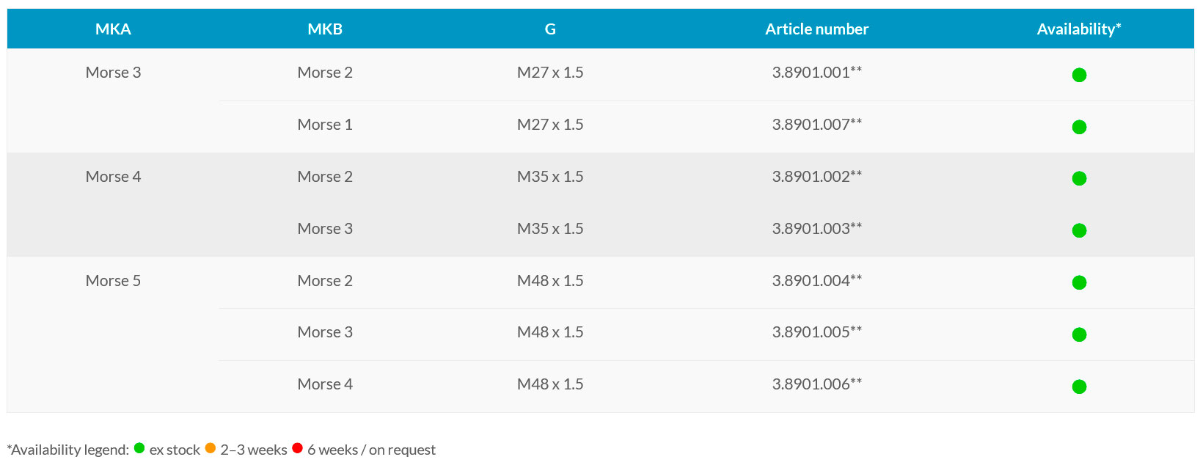The width and height of the screenshot is (1200, 465).
Task: Click the Article number column header
Action: pos(816,29)
